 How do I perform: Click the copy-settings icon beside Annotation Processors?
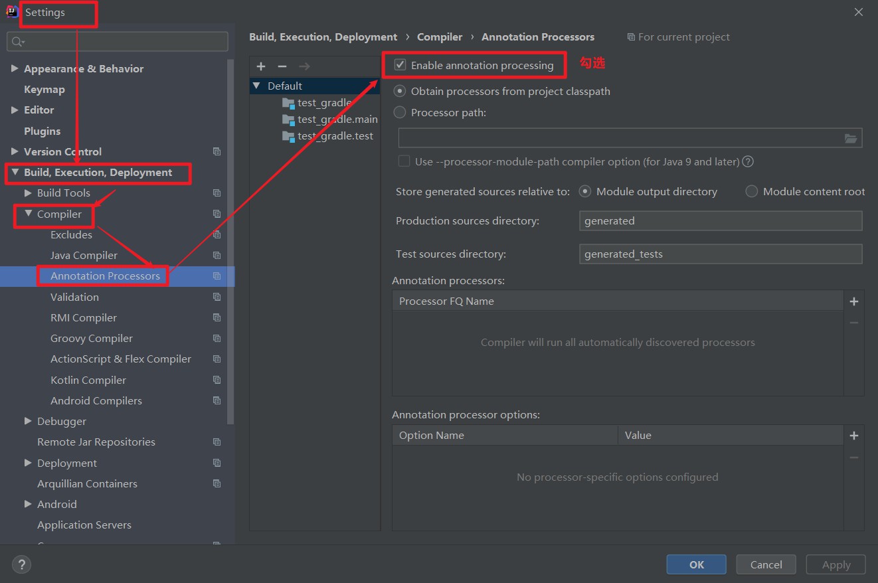[x=217, y=276]
